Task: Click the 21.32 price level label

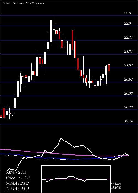Action: (129, 65)
